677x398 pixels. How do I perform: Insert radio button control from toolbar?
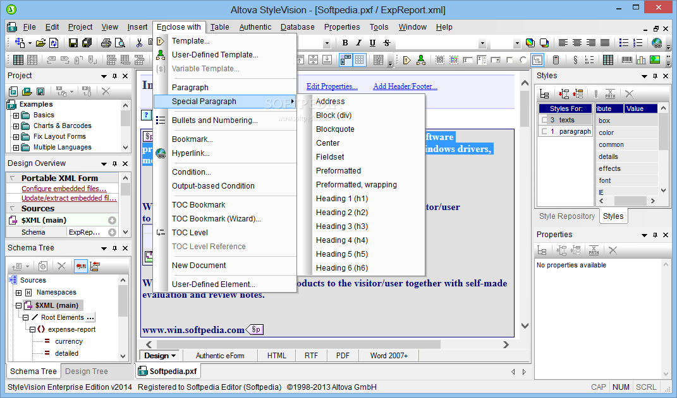523,60
